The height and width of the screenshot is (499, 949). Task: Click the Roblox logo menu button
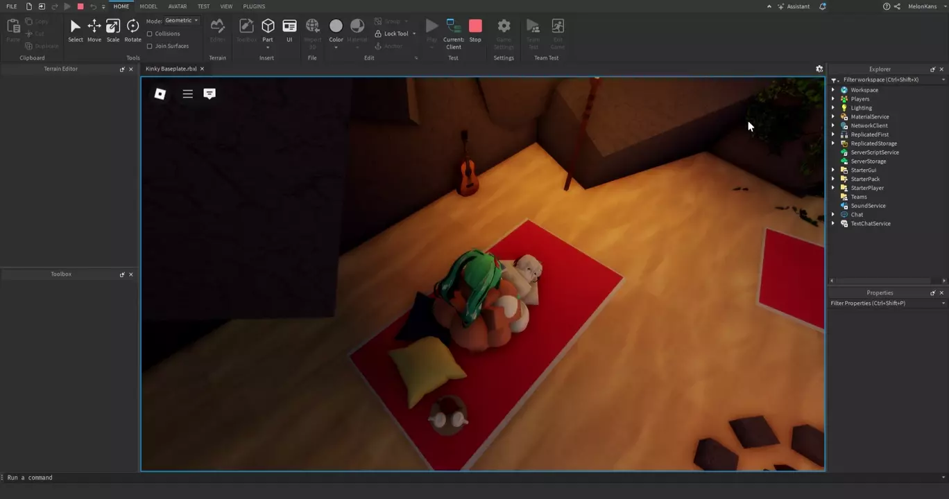[x=160, y=94]
